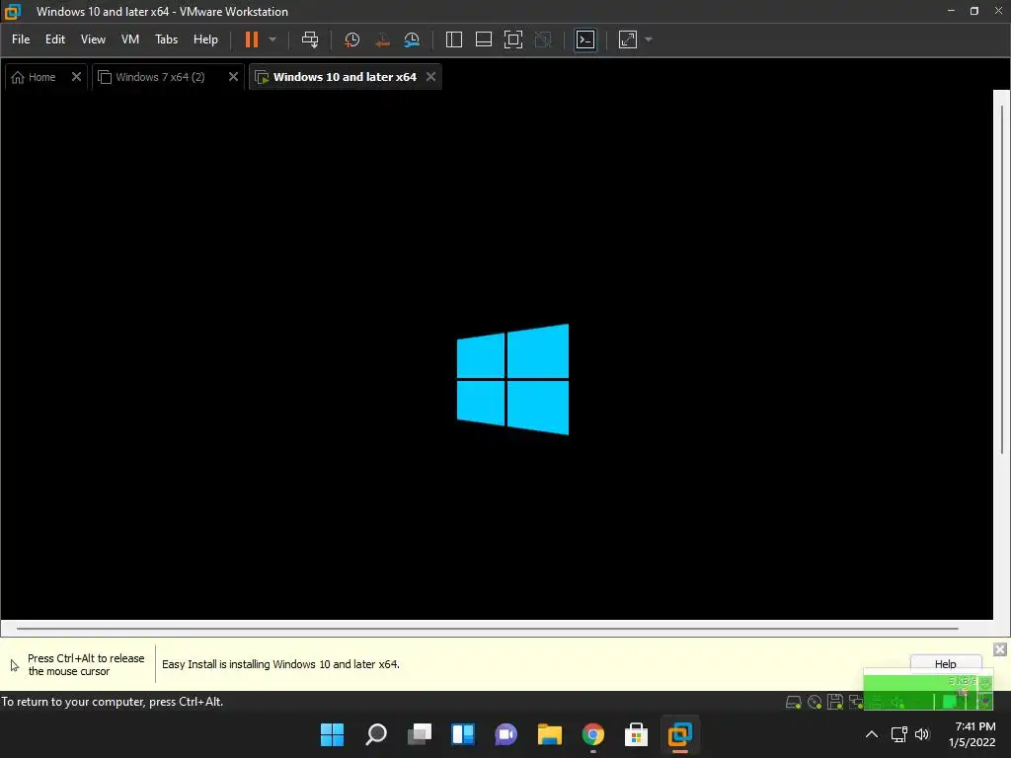Open the Edit menu

click(x=55, y=39)
